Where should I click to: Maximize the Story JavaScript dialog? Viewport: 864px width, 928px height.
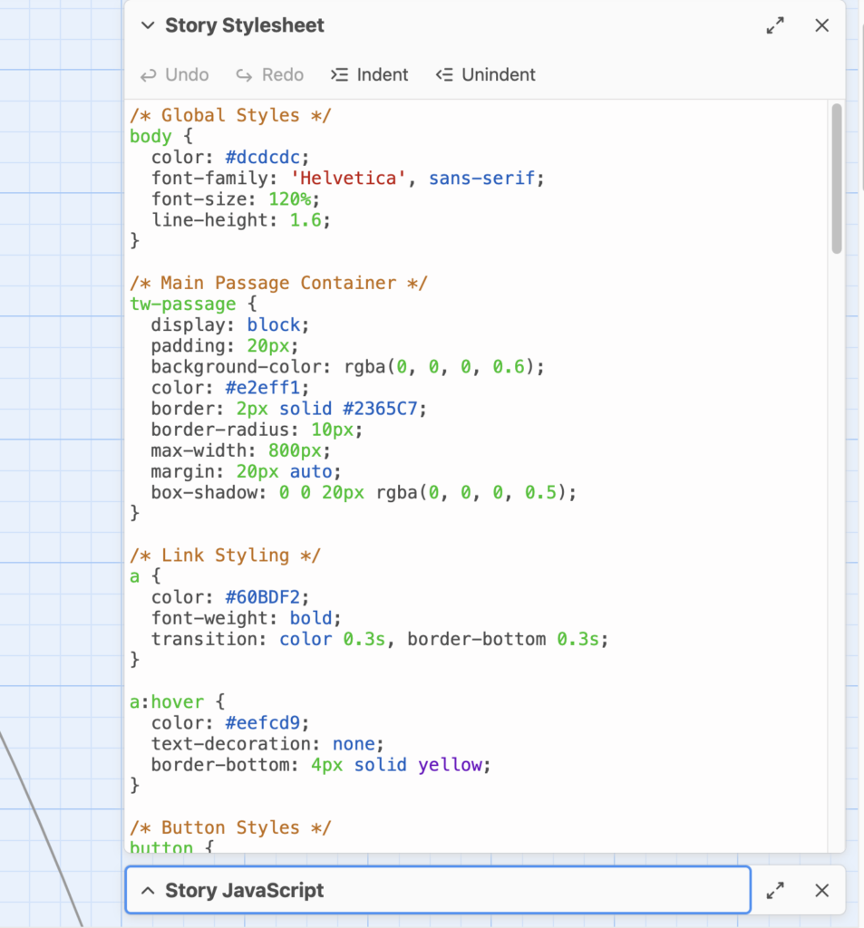pyautogui.click(x=775, y=890)
